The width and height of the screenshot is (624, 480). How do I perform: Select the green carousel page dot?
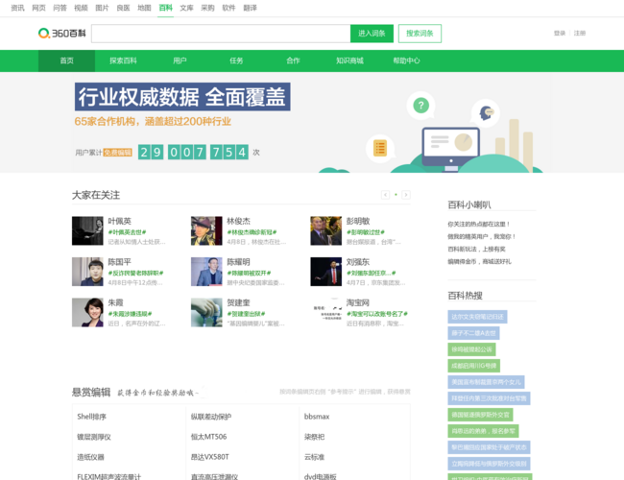[x=396, y=195]
